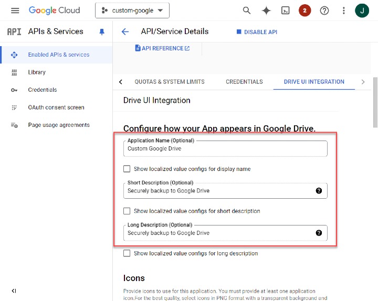Screen dimensions: 378x301
Task: Open the API Reference external link
Action: (163, 48)
